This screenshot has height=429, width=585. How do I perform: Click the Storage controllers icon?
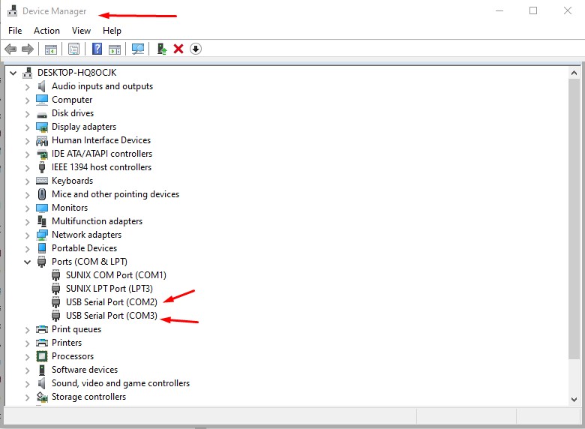point(42,397)
